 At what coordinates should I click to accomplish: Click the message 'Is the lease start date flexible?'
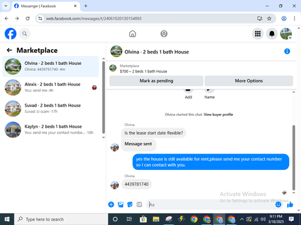pos(154,133)
